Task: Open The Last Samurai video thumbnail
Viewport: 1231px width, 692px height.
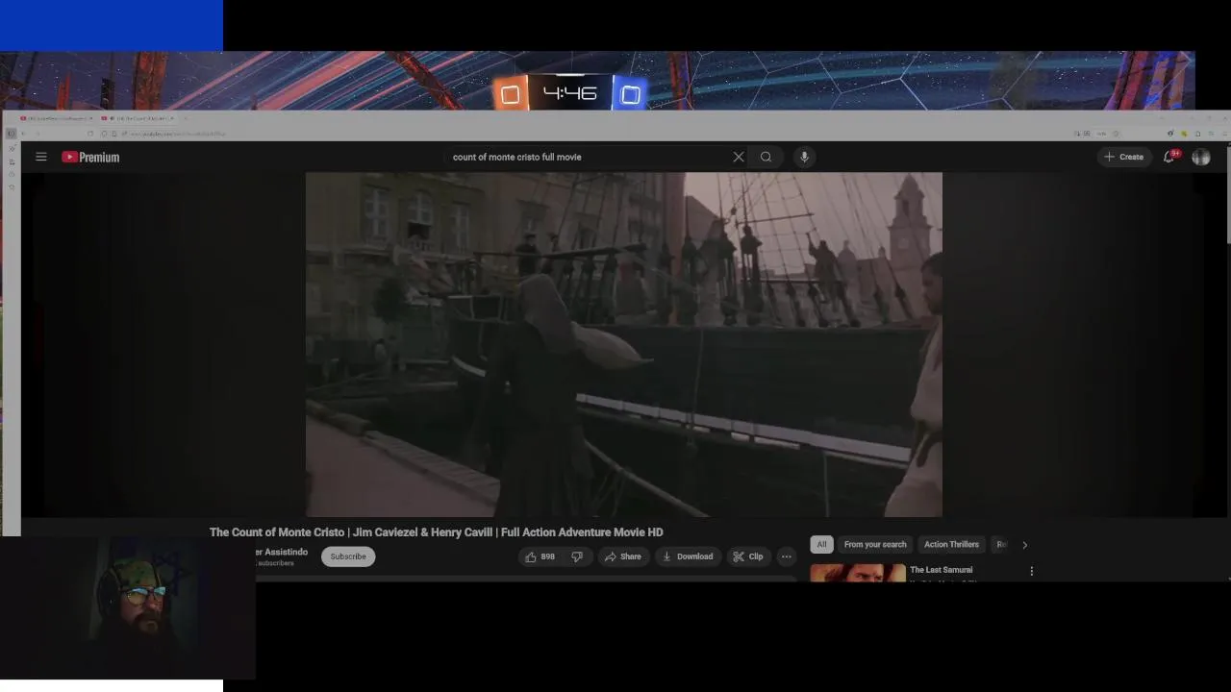Action: click(858, 573)
